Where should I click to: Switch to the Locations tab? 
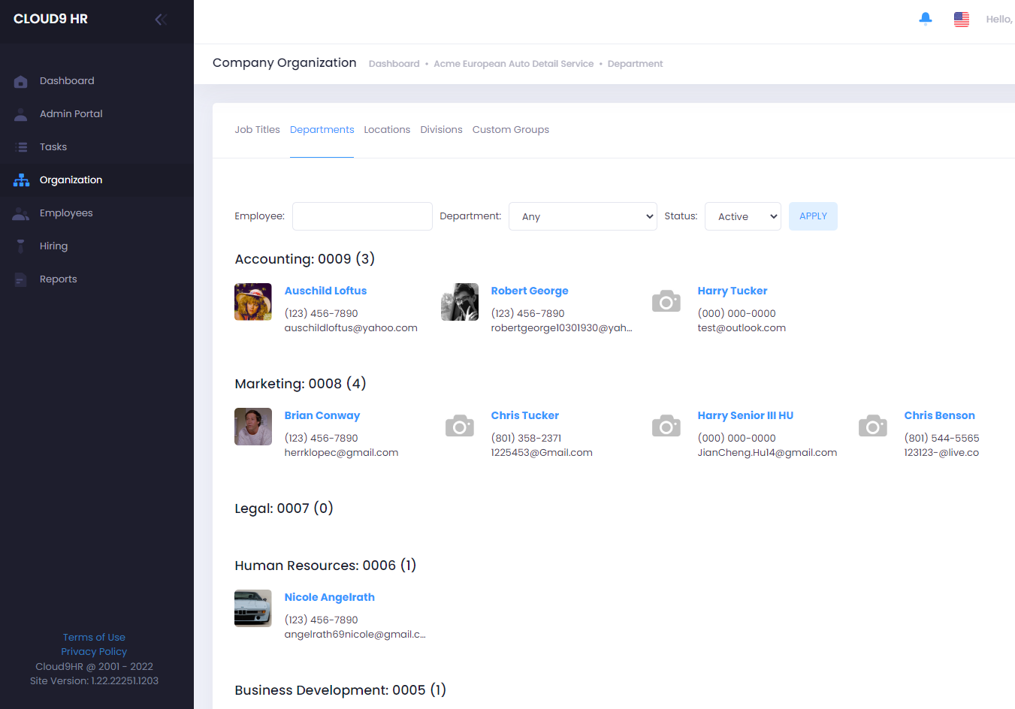pos(387,129)
